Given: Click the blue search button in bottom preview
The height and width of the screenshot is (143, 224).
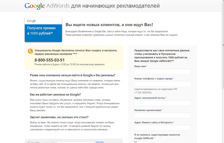Looking at the screenshot, I should 100,142.
